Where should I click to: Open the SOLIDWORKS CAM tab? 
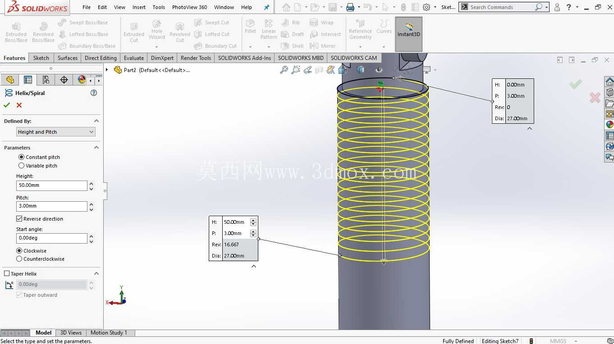[354, 58]
